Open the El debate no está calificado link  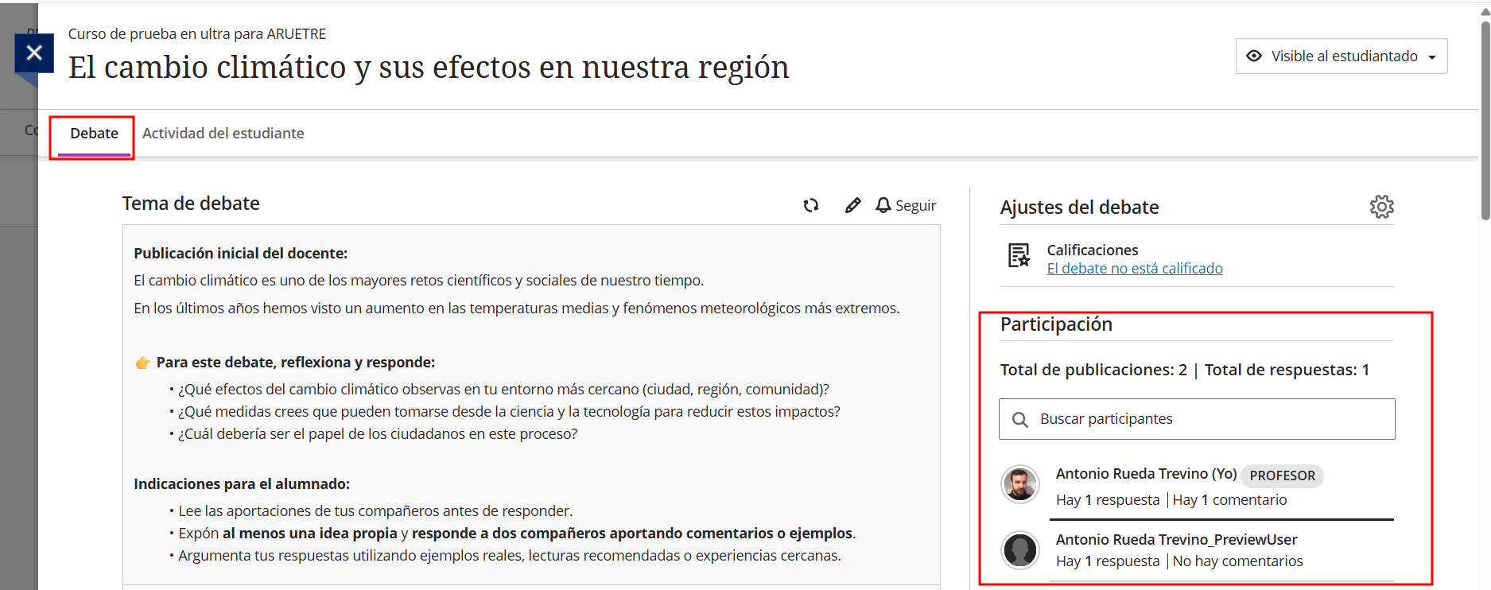1134,269
